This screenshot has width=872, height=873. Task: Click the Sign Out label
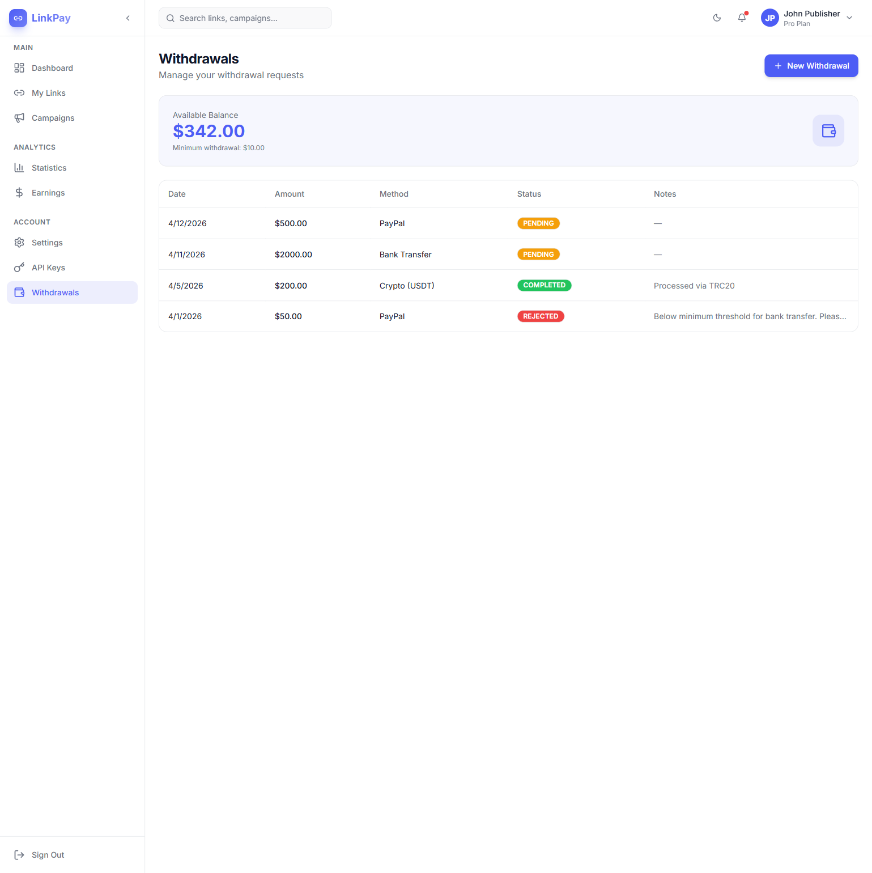[48, 855]
